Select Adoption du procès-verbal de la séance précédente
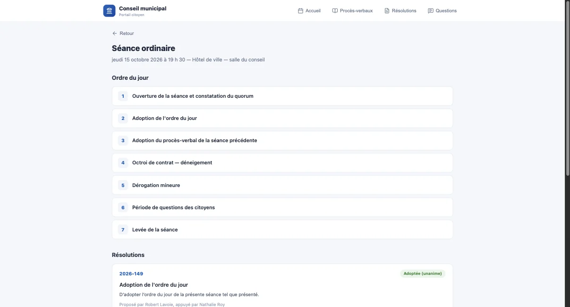This screenshot has height=307, width=570. tap(282, 140)
